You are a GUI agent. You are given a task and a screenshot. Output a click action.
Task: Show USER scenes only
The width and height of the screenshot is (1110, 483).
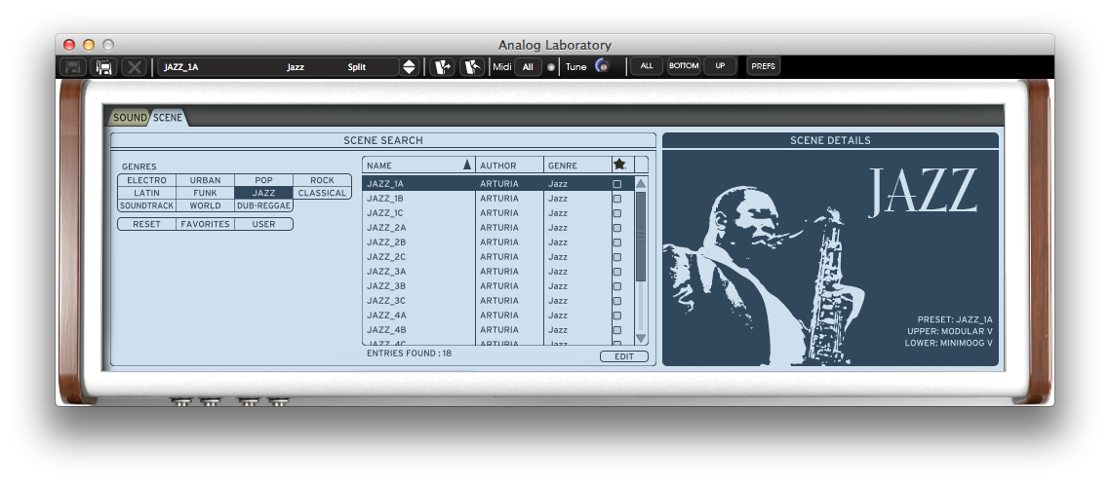pyautogui.click(x=263, y=224)
